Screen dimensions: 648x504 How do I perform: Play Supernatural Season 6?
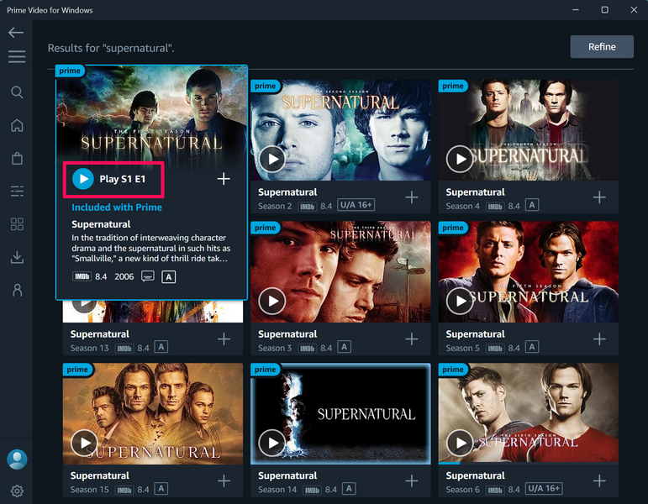tap(460, 443)
